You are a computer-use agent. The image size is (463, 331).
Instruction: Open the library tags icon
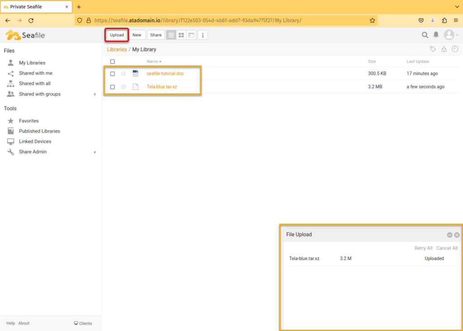433,49
